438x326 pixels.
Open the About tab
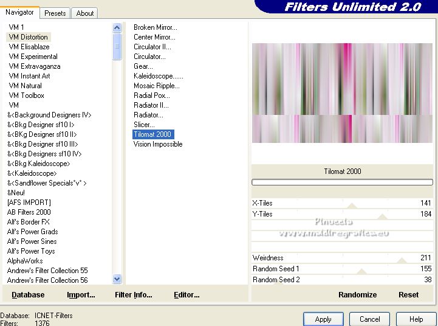pos(85,13)
